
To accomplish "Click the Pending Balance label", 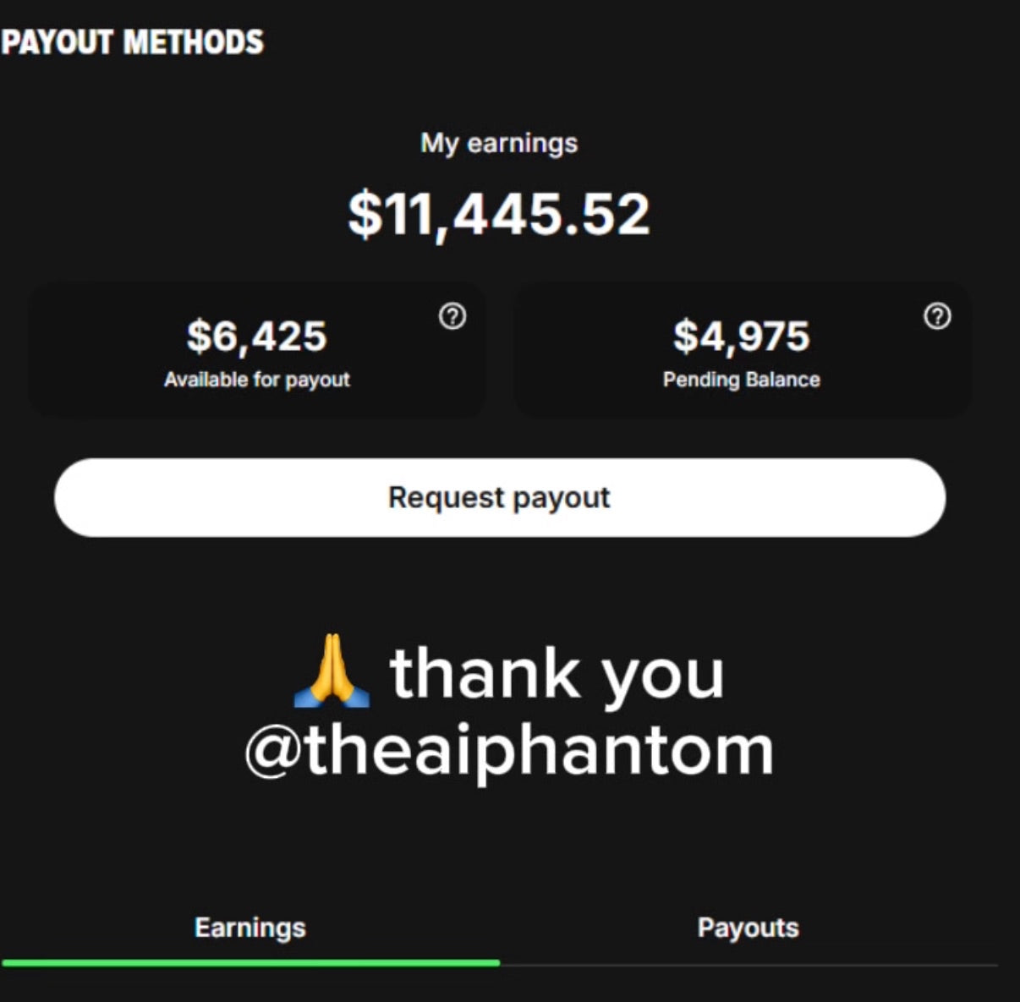I will pyautogui.click(x=742, y=380).
